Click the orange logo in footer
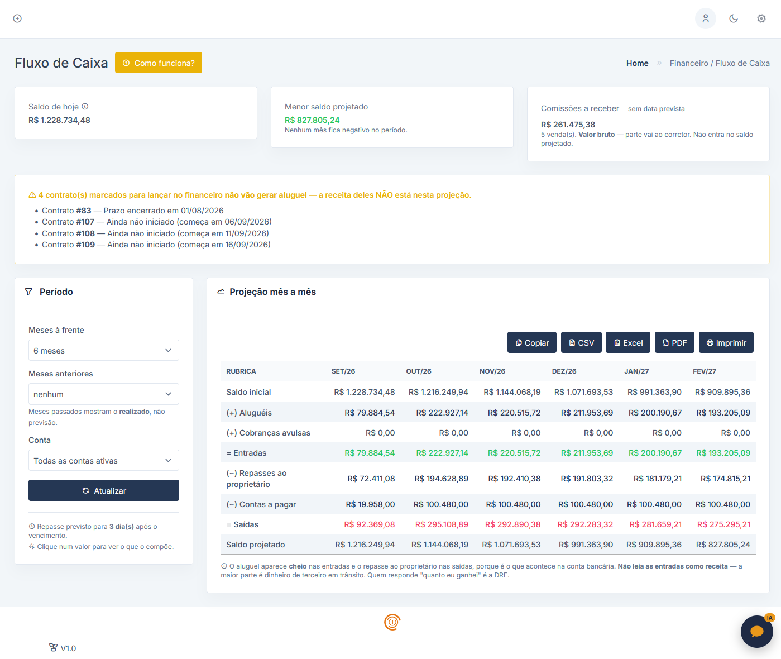The height and width of the screenshot is (659, 781). click(x=392, y=622)
